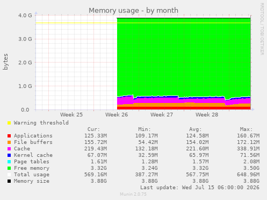Click the red Applications band in graph
The height and width of the screenshot is (200, 267).
click(x=184, y=108)
